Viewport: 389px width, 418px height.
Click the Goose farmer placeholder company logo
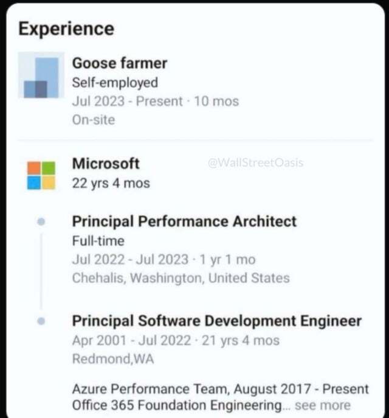[41, 75]
